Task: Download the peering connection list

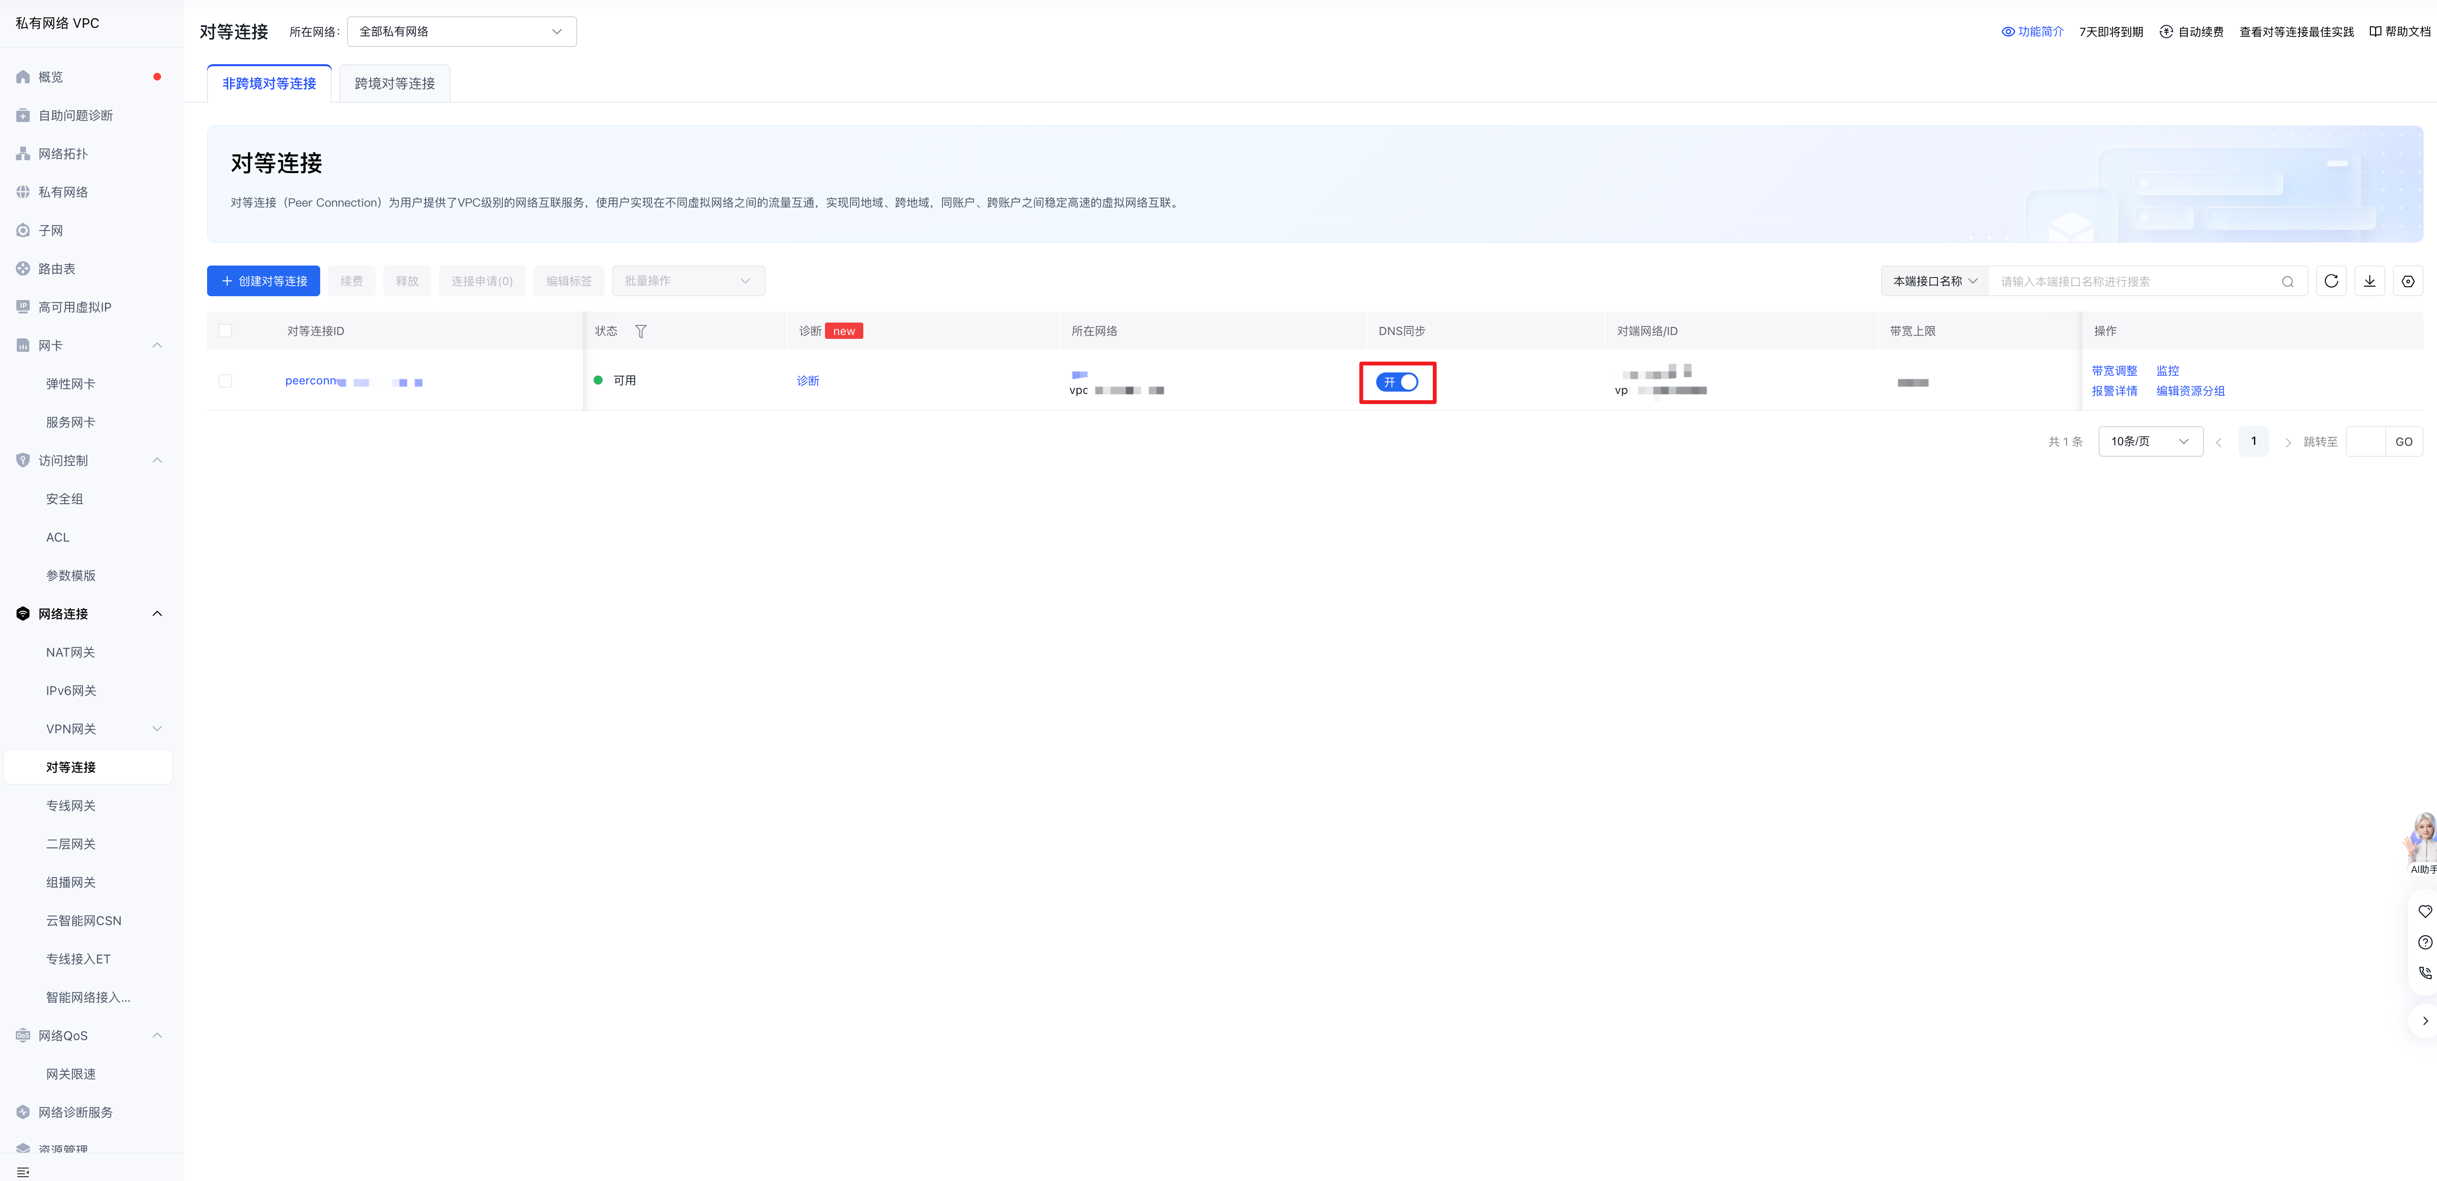Action: click(x=2370, y=281)
